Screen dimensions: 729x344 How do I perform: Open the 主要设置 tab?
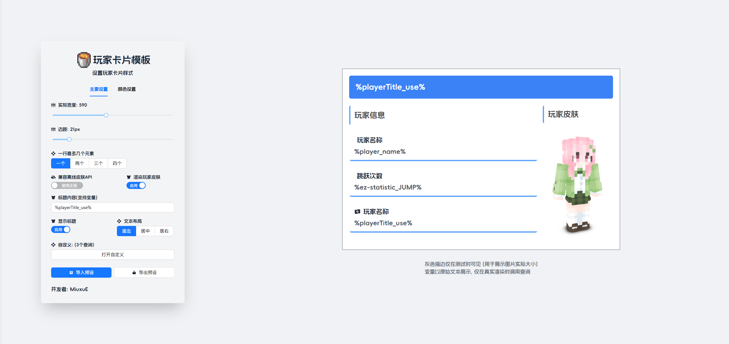(99, 89)
